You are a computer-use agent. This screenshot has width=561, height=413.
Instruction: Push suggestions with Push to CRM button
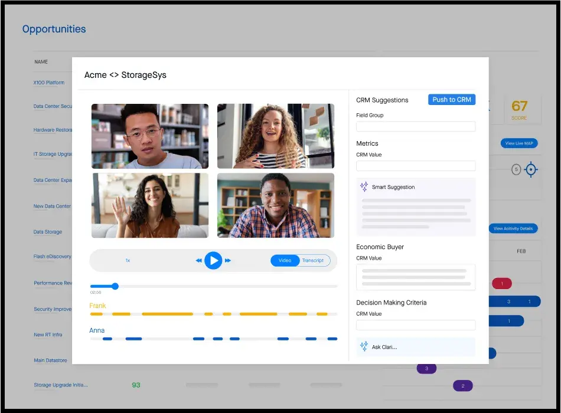click(451, 100)
